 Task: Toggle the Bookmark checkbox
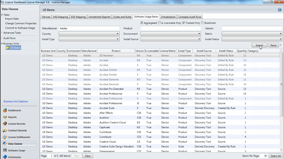tap(202, 23)
